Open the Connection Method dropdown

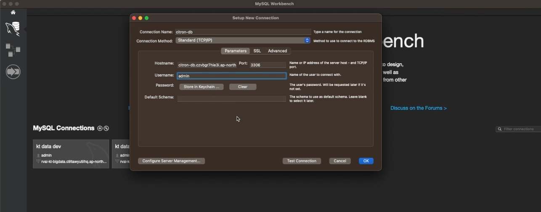[x=243, y=41]
